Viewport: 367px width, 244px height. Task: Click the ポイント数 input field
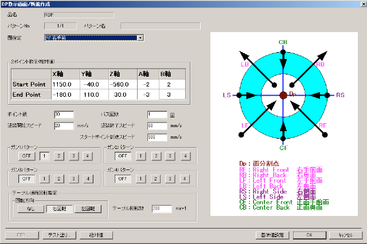pos(64,115)
